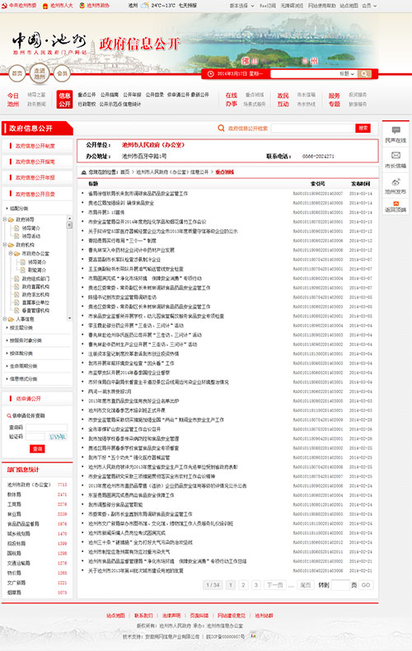Click the tree scrollbar down arrow
412x651 pixels.
tap(69, 318)
